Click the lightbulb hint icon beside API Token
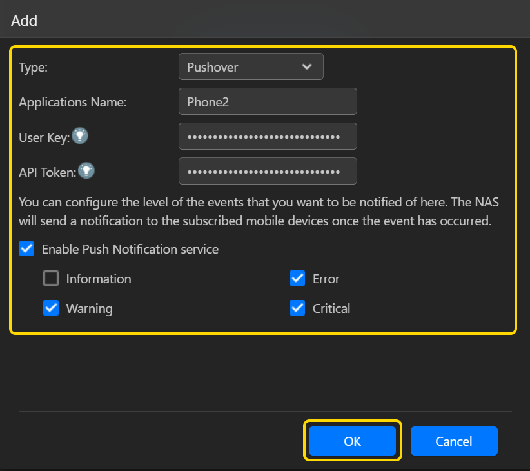Viewport: 530px width, 471px height. (86, 170)
